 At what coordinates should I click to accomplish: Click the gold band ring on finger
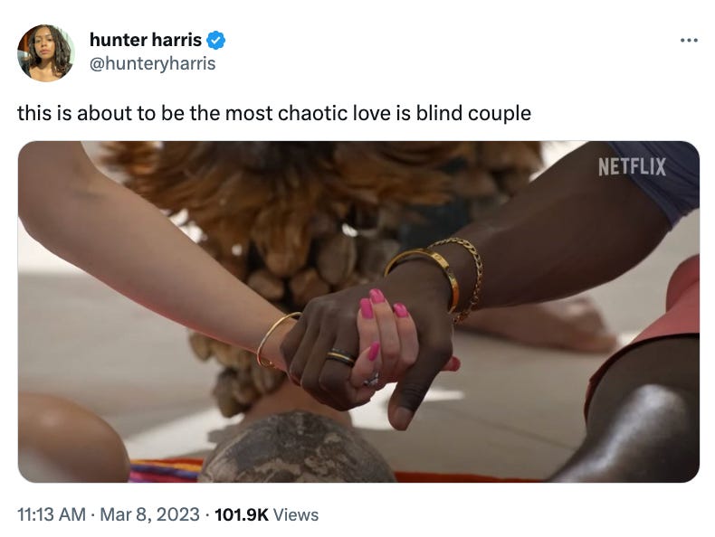coord(341,356)
